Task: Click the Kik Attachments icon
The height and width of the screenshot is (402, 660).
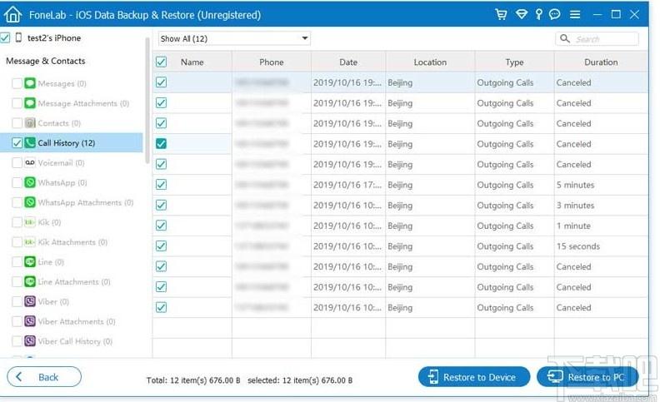Action: point(30,242)
